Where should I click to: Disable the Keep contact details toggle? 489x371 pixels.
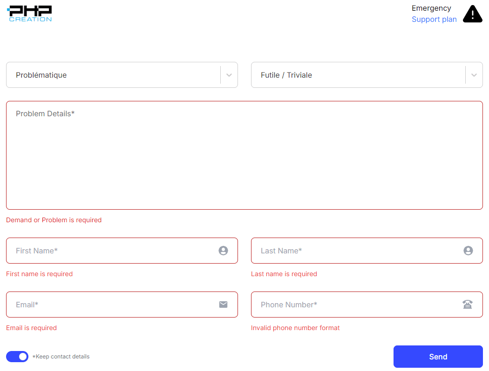coord(17,357)
